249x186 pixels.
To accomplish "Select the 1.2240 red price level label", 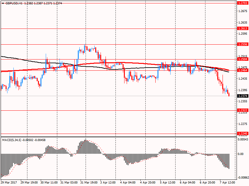I will tap(243, 134).
